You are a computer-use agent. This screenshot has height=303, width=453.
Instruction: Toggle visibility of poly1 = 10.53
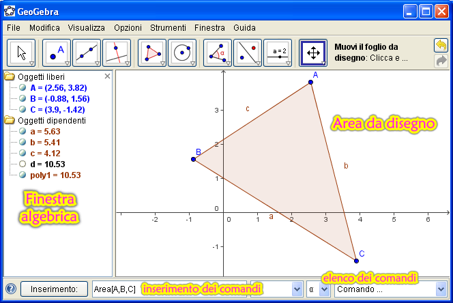(23, 175)
